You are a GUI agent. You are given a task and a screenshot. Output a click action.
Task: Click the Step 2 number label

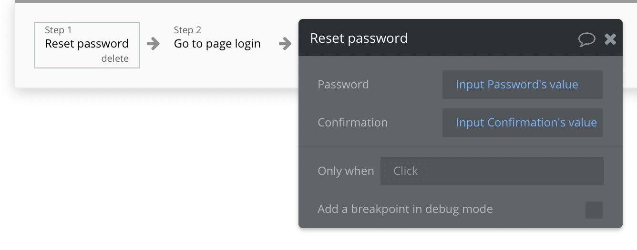[187, 30]
